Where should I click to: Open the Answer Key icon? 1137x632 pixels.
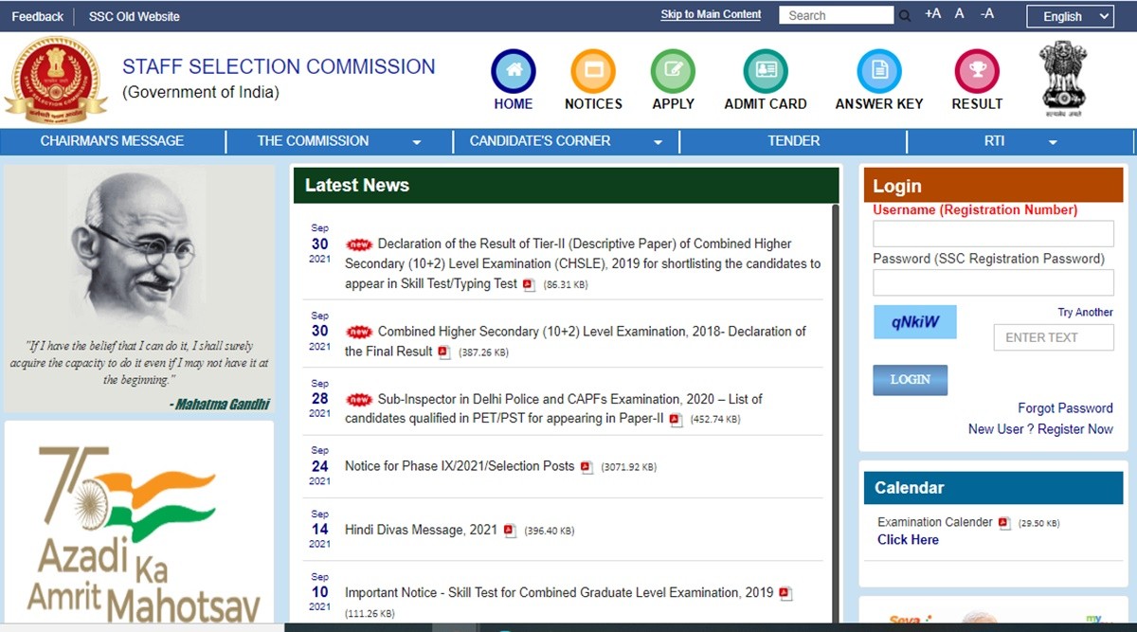(878, 71)
